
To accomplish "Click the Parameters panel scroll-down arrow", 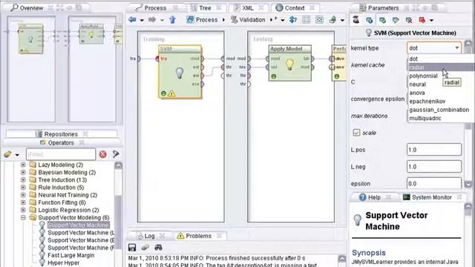I will point(468,184).
